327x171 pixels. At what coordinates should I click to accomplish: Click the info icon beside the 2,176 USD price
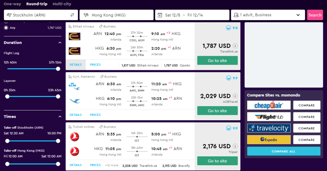point(235,146)
